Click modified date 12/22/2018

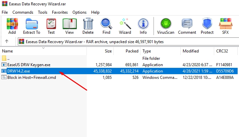point(197,78)
